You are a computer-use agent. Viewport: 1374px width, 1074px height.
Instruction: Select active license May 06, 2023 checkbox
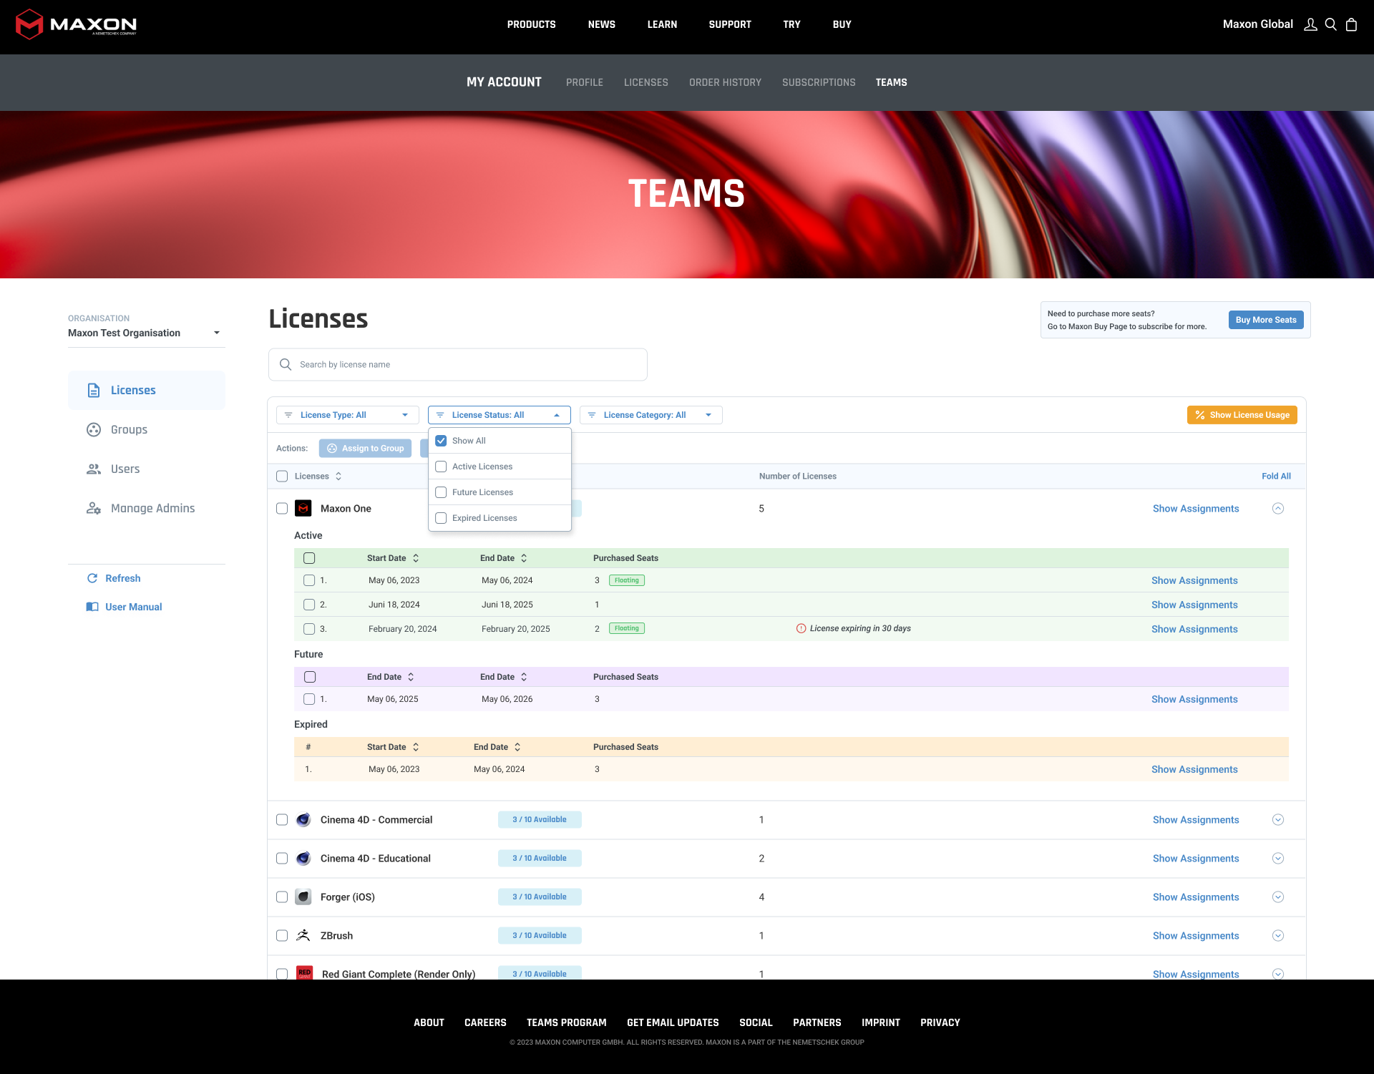pyautogui.click(x=309, y=580)
